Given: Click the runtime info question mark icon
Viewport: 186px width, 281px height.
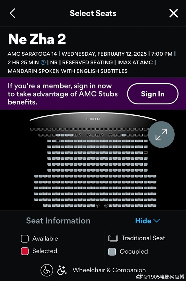Looking at the screenshot, I should (43, 62).
